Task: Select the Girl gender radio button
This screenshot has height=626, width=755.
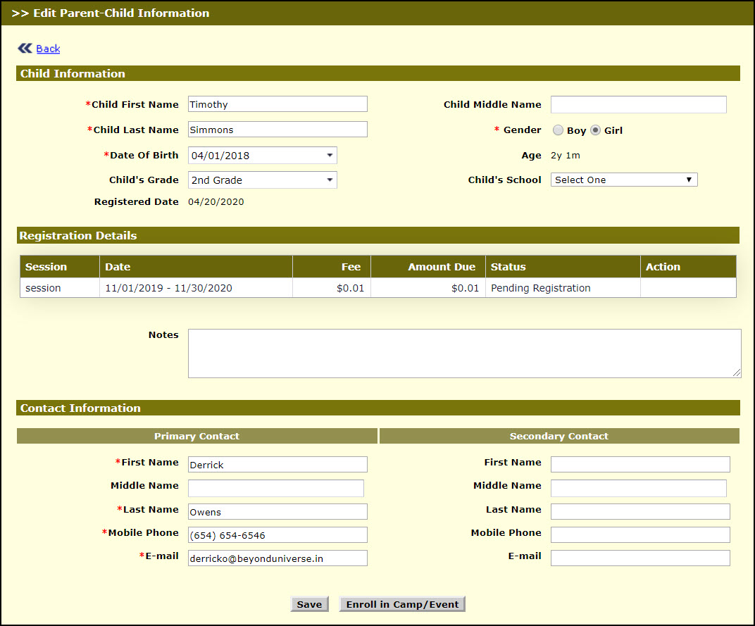Action: click(x=595, y=130)
